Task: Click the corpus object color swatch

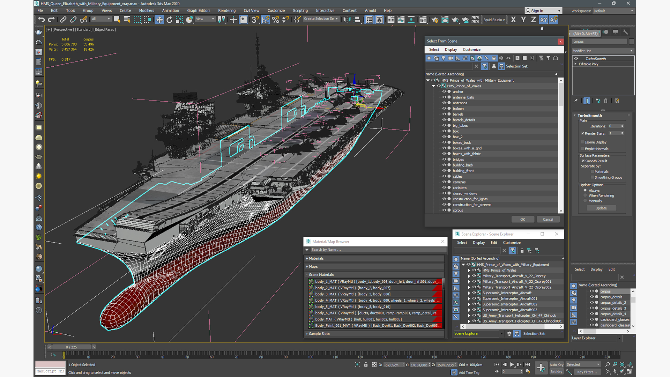Action: tap(631, 42)
